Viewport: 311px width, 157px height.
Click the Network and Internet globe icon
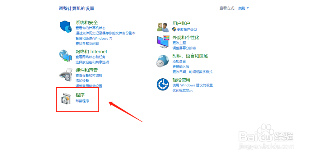click(x=66, y=56)
